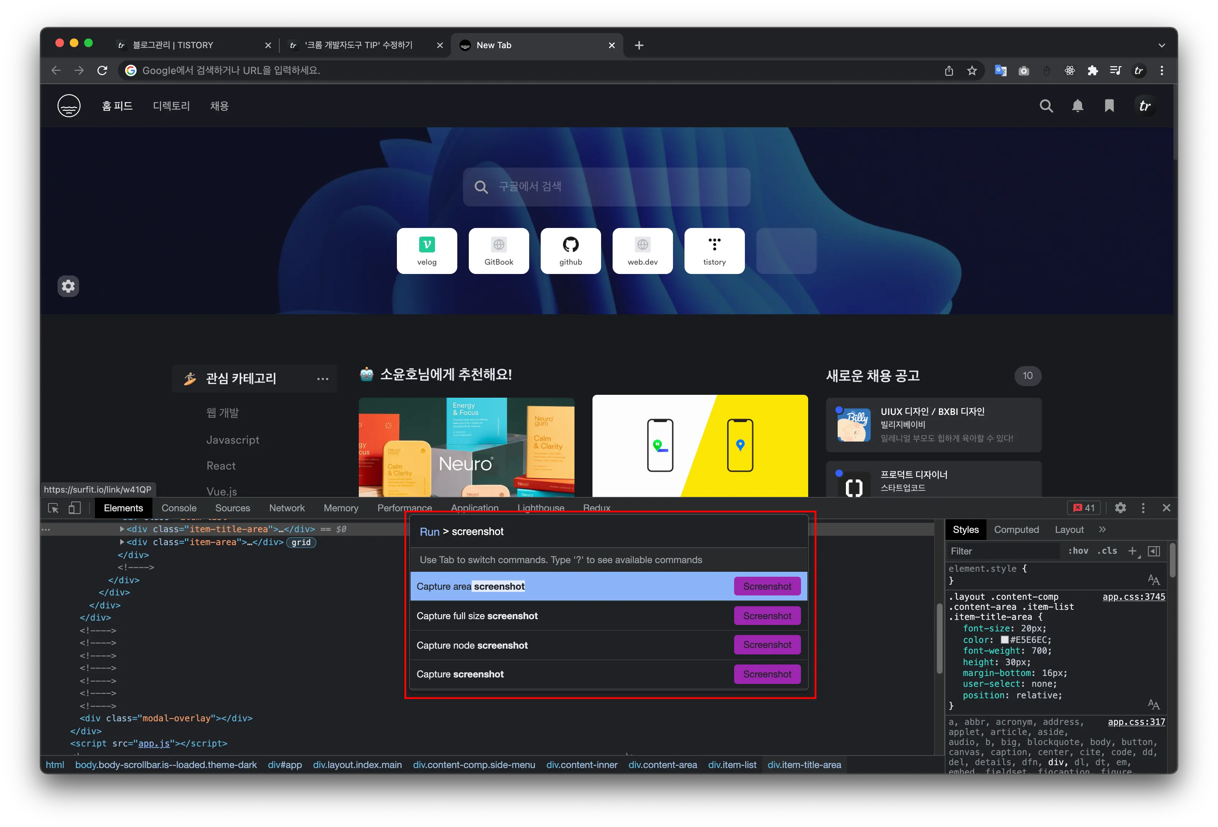Toggle the .cls class editor
The height and width of the screenshot is (827, 1218).
(x=1107, y=551)
